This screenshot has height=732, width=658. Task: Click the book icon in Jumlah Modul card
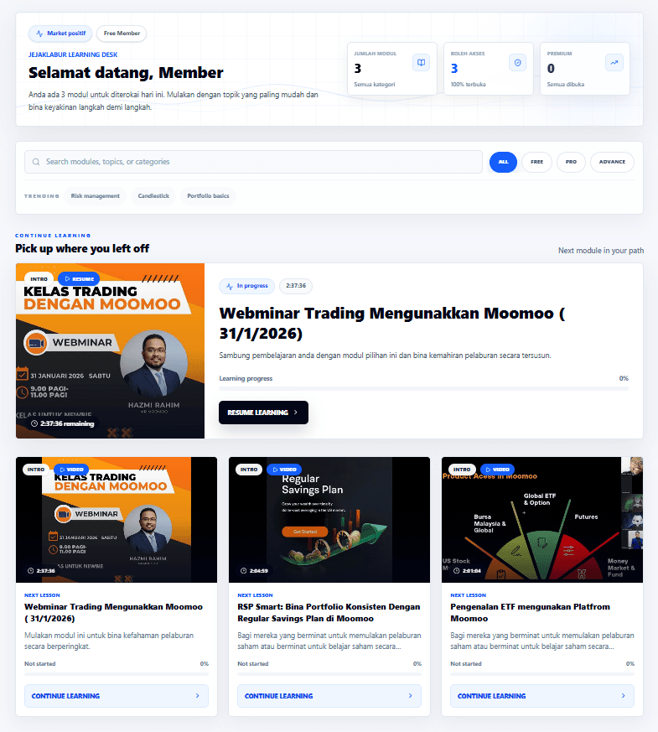pos(421,63)
